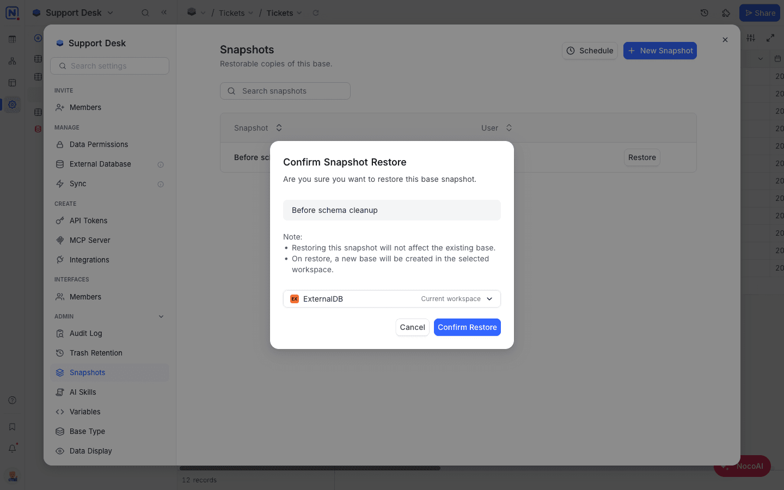Open External Database settings
This screenshot has width=784, height=490.
pos(109,164)
